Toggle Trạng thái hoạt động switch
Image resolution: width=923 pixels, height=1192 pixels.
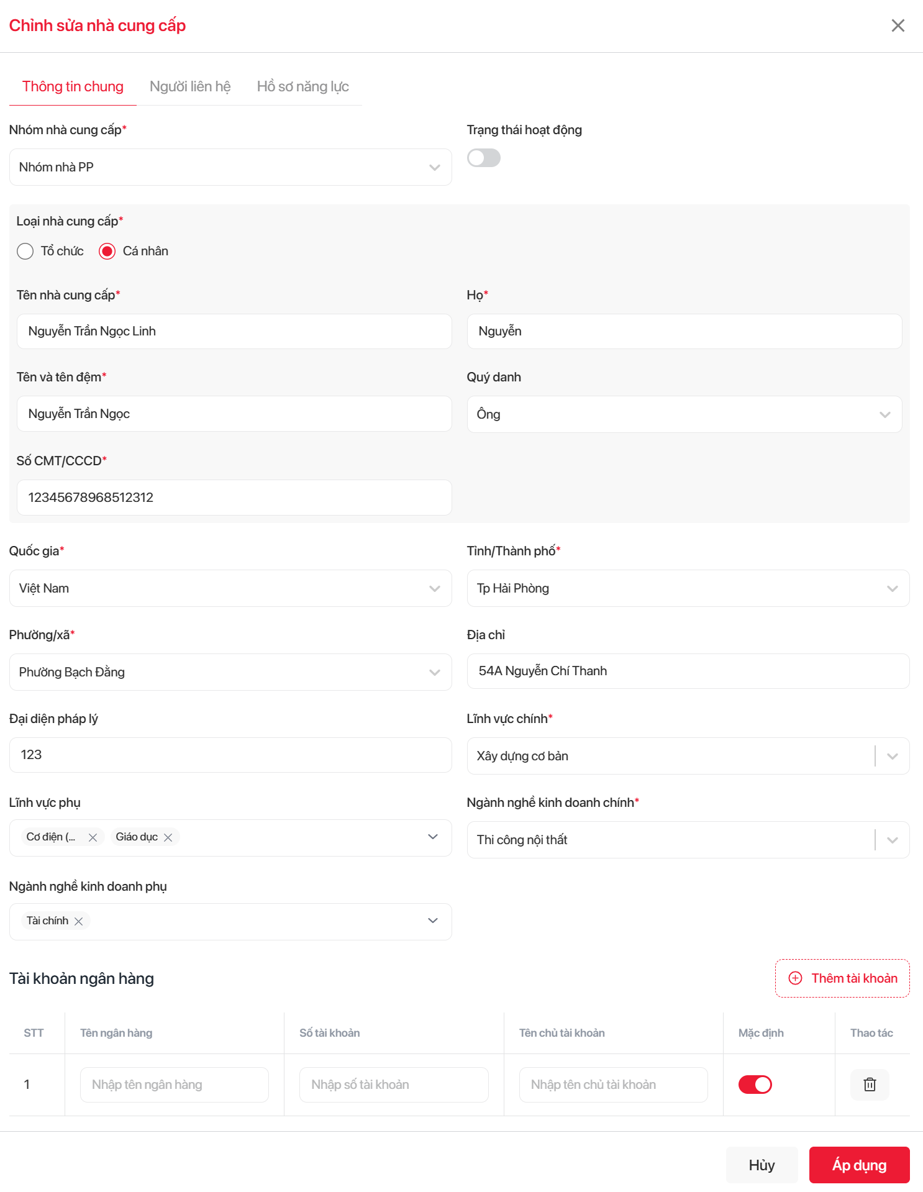tap(484, 158)
